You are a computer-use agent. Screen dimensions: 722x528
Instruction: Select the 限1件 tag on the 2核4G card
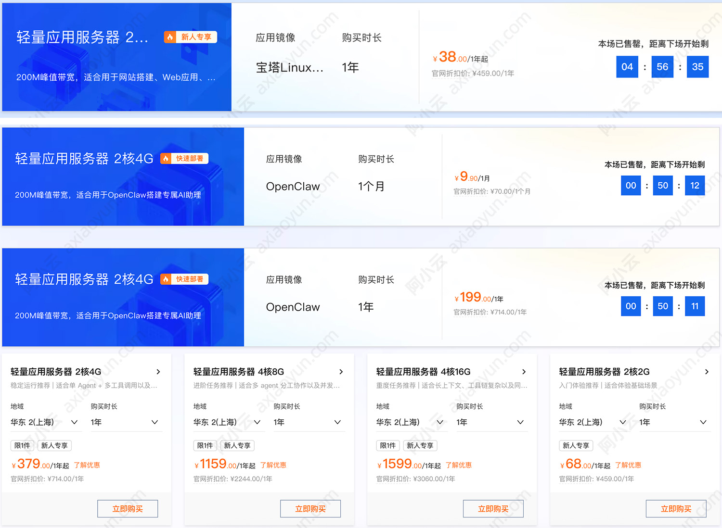(x=22, y=445)
